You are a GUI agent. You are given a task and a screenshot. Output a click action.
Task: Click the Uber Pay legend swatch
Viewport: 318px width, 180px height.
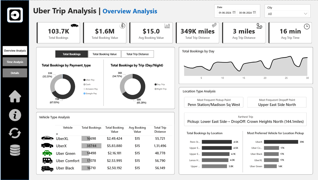pyautogui.click(x=84, y=80)
